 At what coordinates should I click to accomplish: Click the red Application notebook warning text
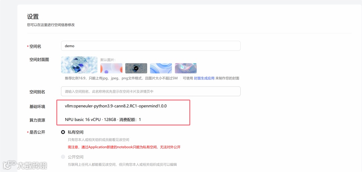[124, 147]
